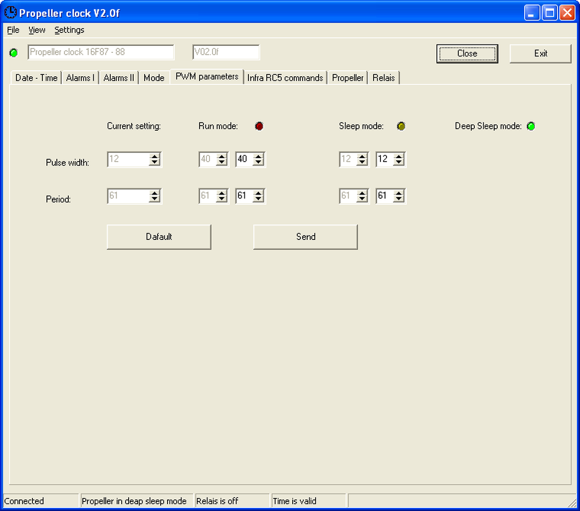Viewport: 580px width, 511px height.
Task: Click the Exit button
Action: click(x=541, y=54)
